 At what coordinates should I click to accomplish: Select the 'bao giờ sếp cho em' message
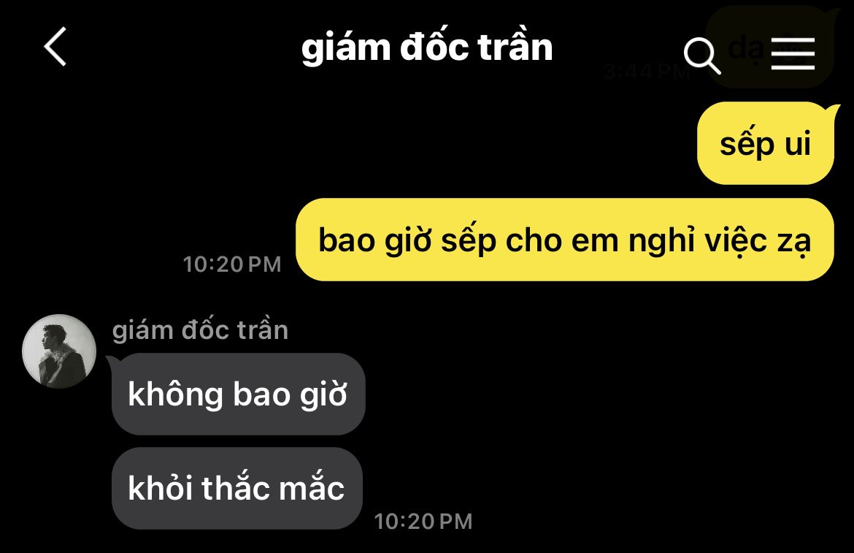coord(565,240)
